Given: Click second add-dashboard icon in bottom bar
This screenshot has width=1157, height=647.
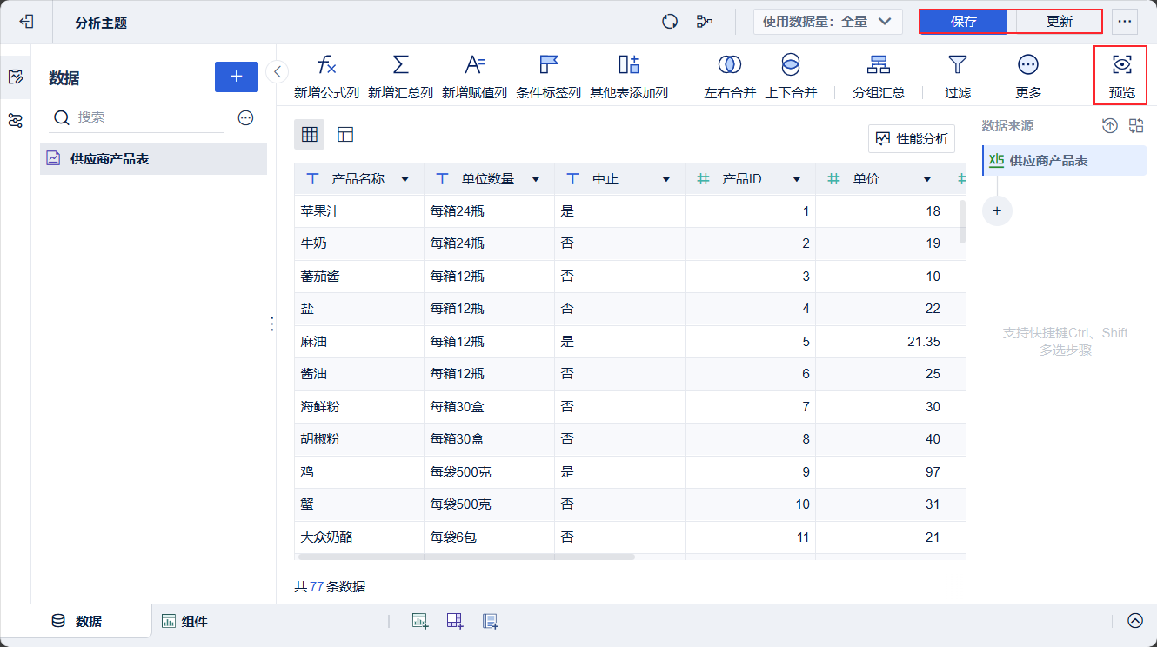Looking at the screenshot, I should [455, 621].
